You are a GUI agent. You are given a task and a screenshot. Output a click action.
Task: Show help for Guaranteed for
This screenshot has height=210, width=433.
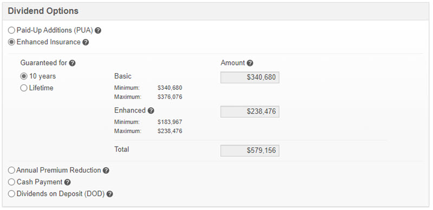[72, 63]
